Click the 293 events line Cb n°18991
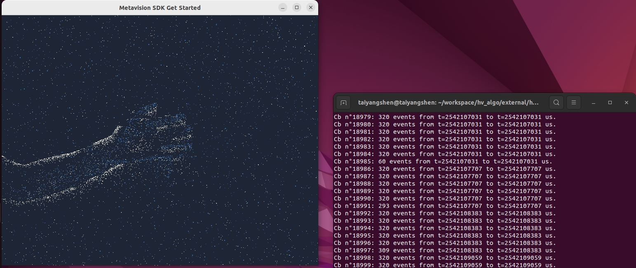The height and width of the screenshot is (268, 636). pos(445,206)
